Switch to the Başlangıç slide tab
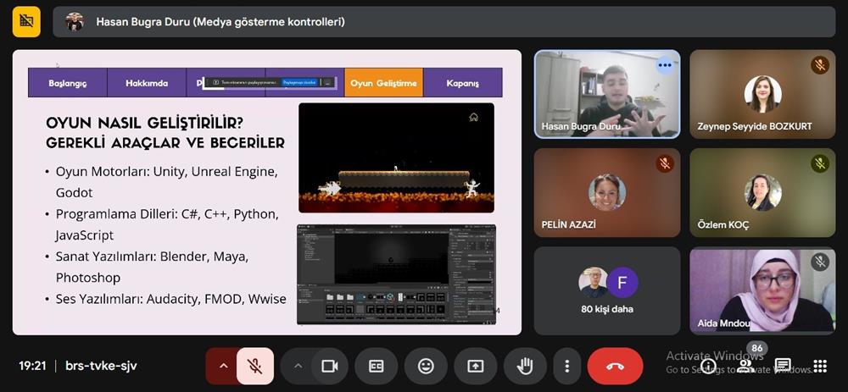The width and height of the screenshot is (848, 392). point(68,83)
